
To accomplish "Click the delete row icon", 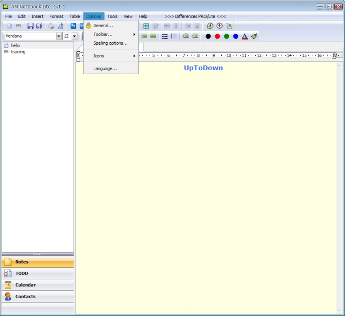I will pos(188,26).
